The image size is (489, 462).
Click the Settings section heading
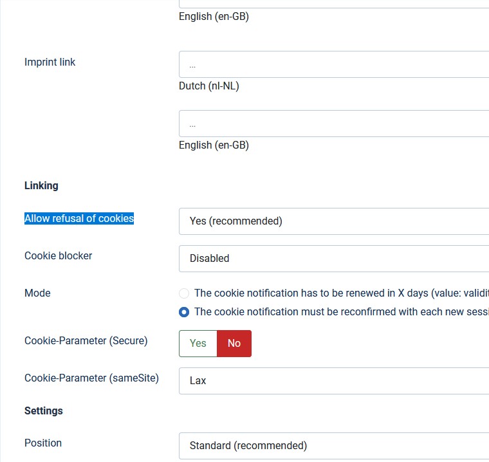click(44, 411)
